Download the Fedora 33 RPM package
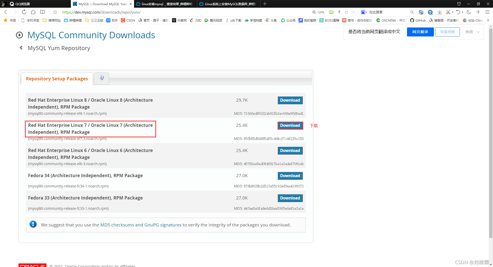The width and height of the screenshot is (493, 267). [290, 198]
